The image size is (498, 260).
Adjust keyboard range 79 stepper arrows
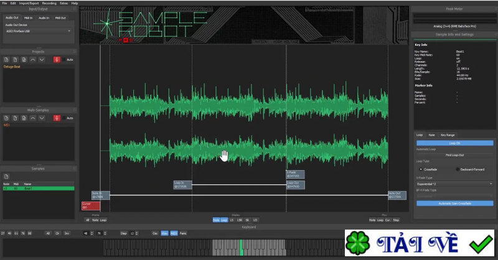(105, 233)
